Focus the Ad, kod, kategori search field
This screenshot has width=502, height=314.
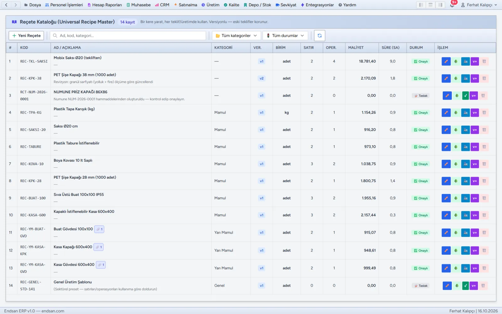tap(128, 35)
